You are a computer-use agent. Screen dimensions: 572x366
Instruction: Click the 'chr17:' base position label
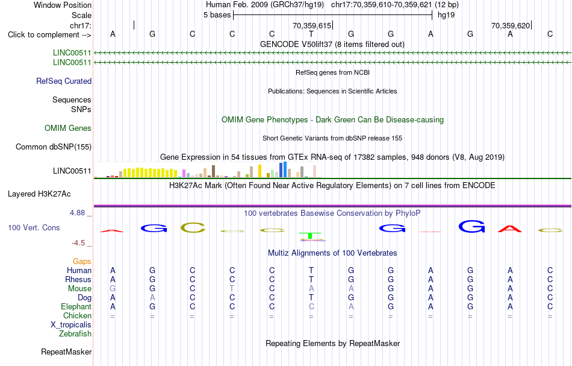[81, 25]
